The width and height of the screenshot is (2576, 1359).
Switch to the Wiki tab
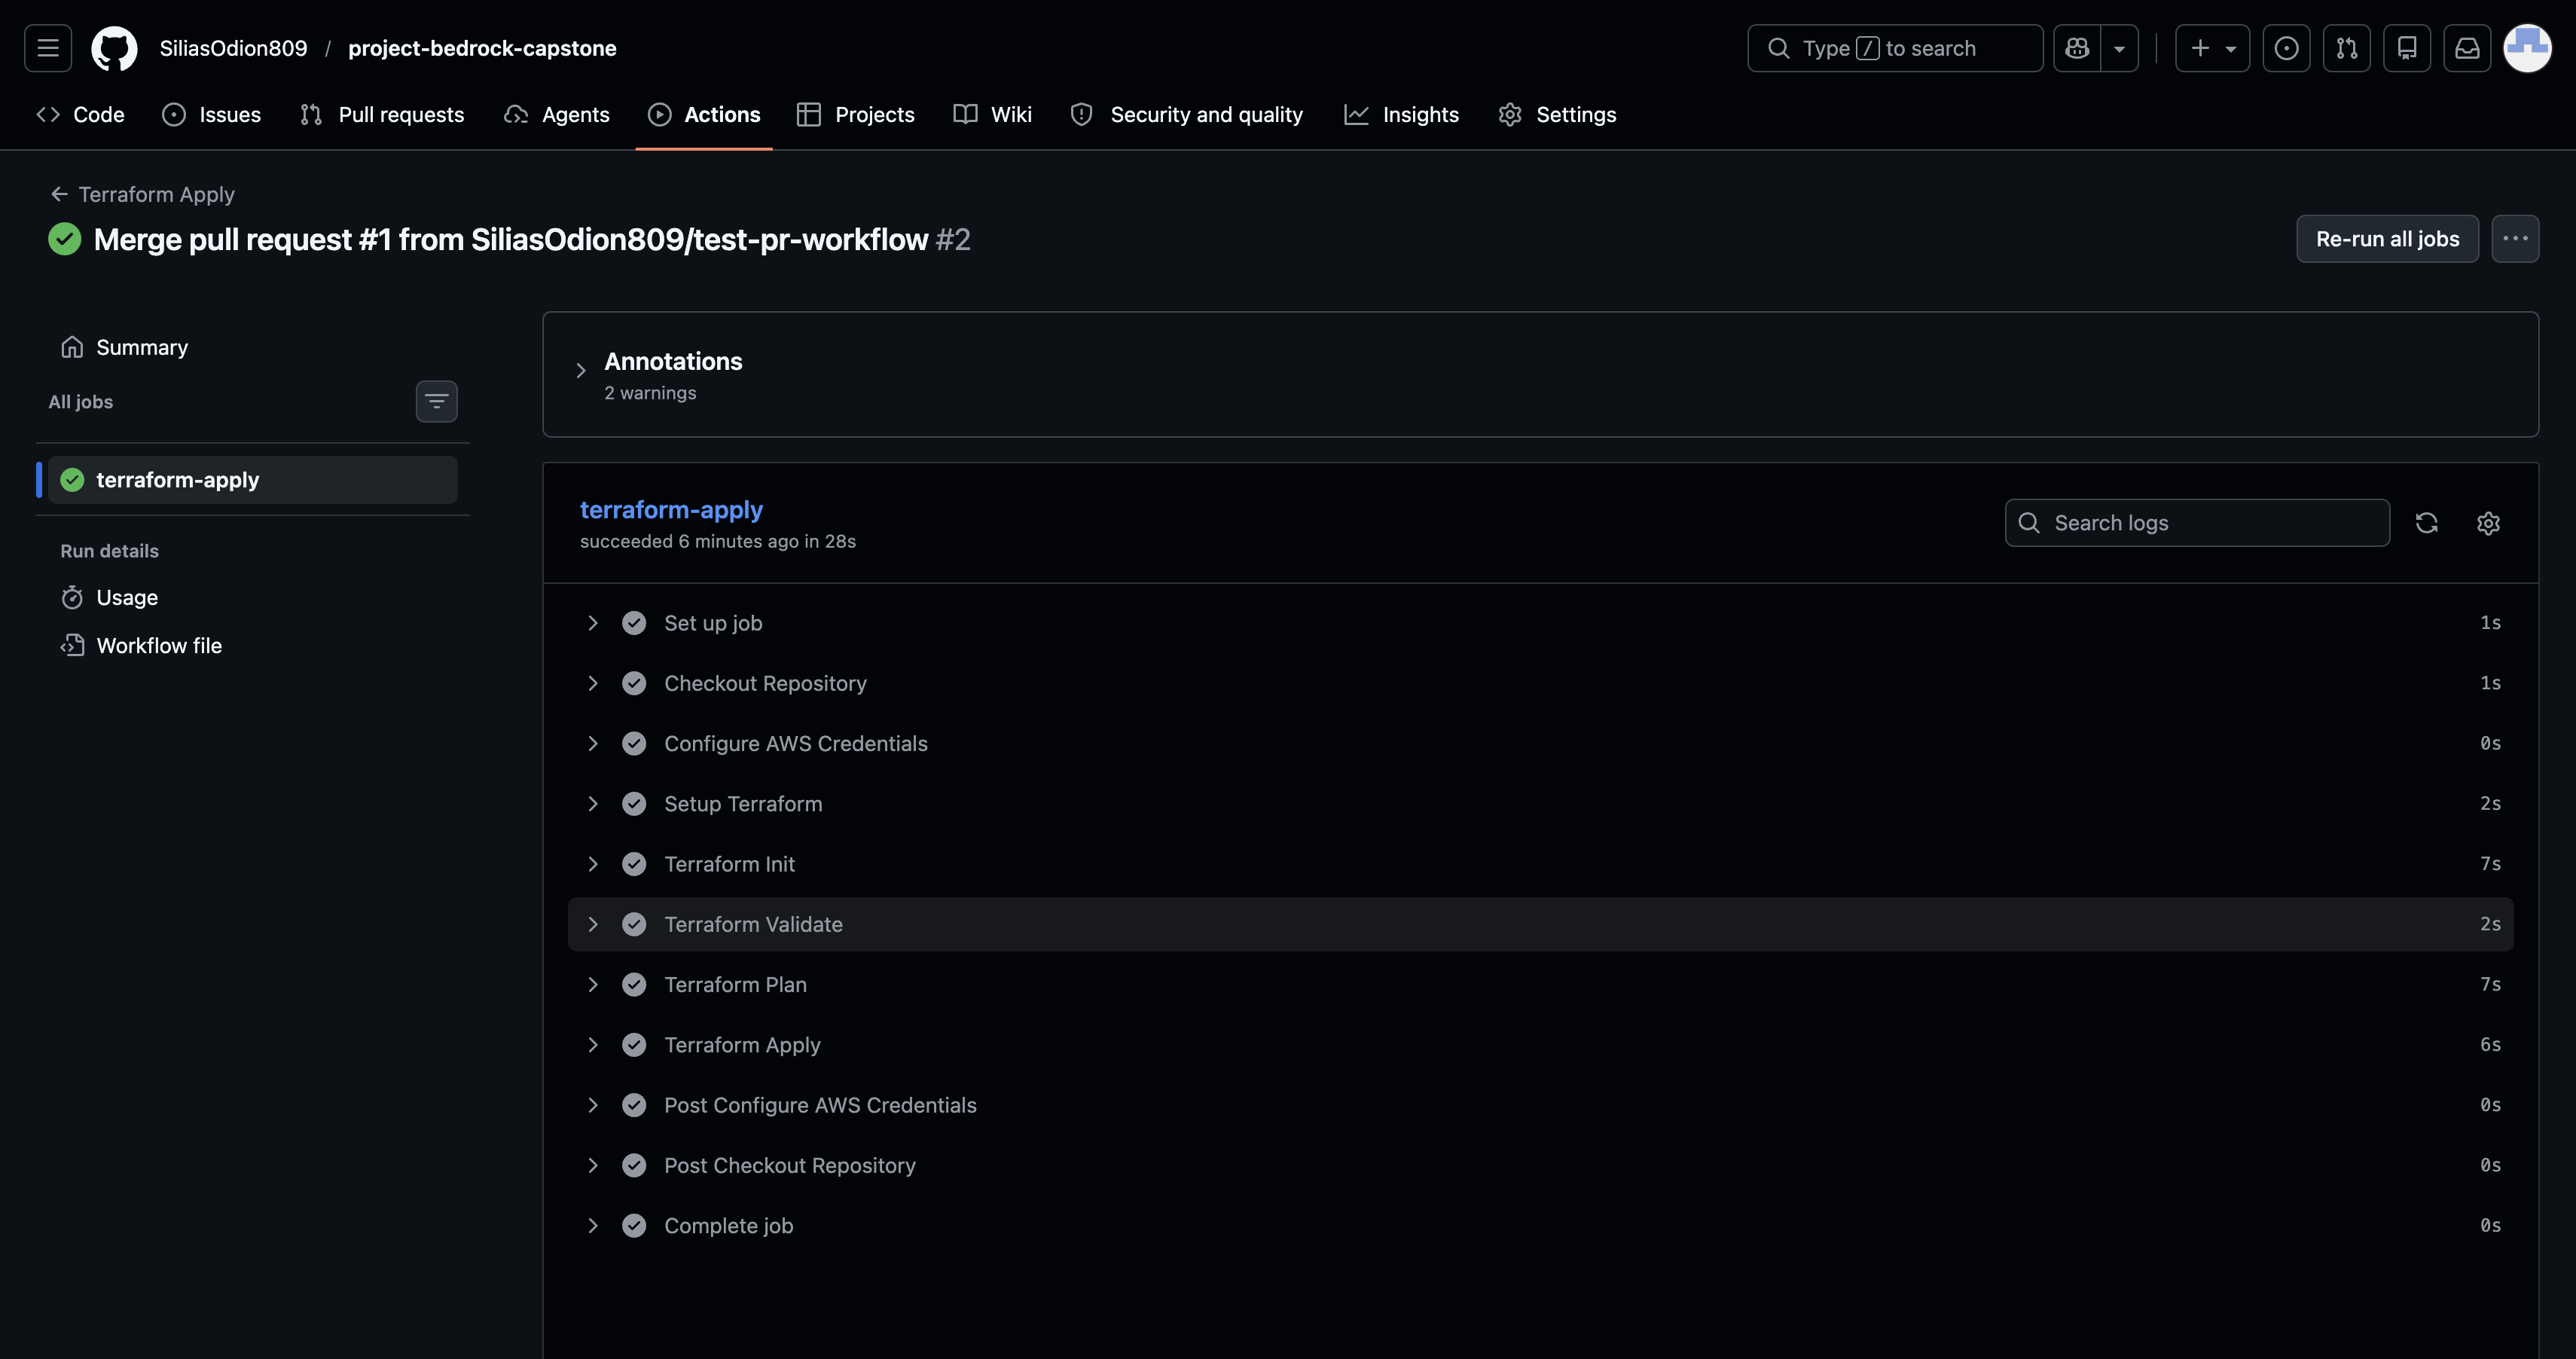coord(993,115)
